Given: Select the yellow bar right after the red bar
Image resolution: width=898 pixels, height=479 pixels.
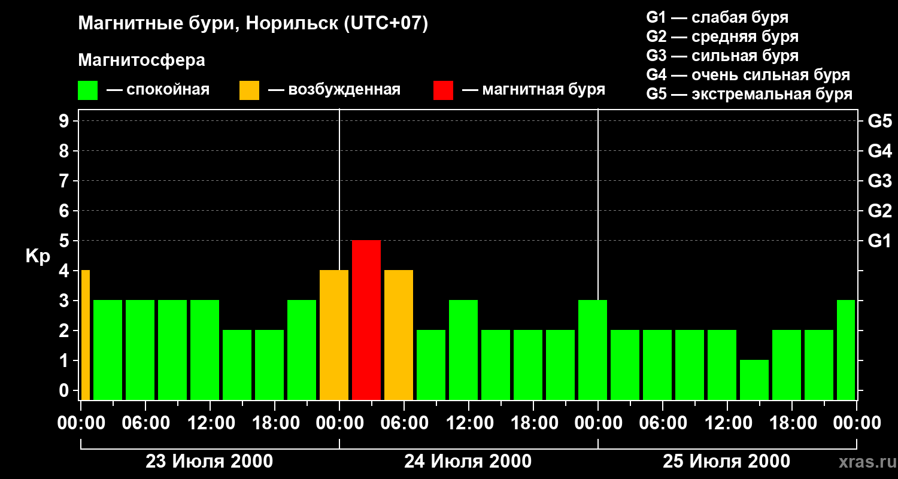Looking at the screenshot, I should click(399, 335).
